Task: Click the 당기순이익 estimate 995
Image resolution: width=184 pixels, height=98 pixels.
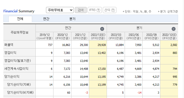Action: coord(175,77)
